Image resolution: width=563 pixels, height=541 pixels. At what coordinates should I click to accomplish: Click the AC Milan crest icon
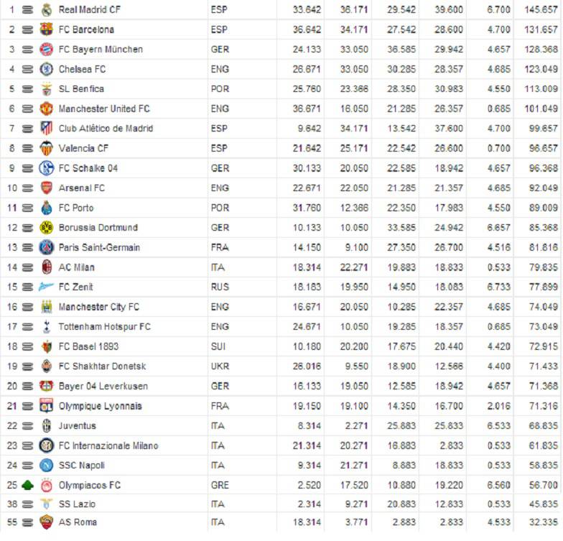[x=47, y=267]
